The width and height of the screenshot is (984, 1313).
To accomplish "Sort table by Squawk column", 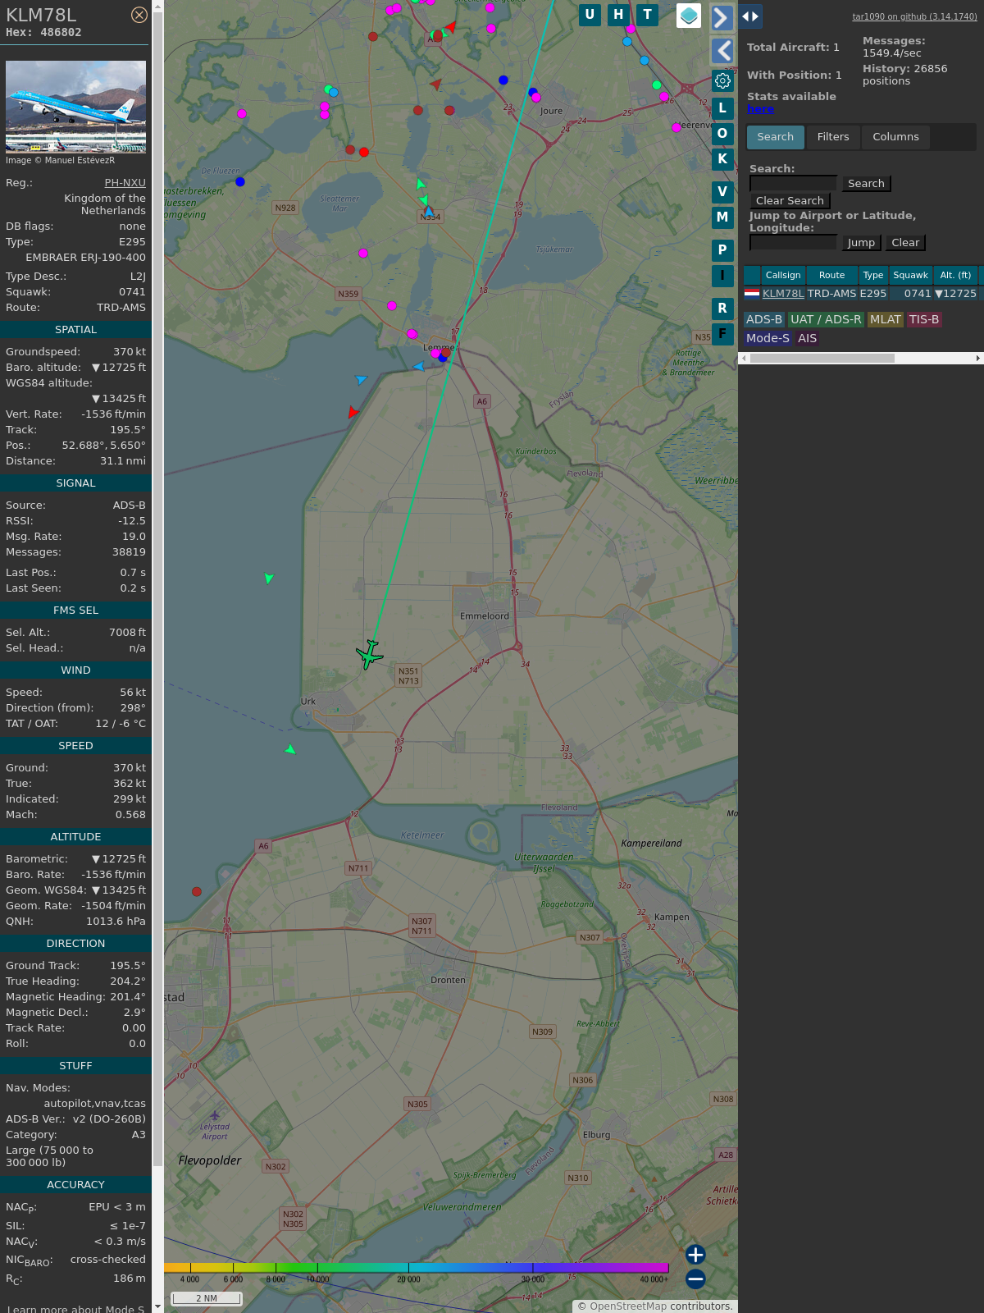I will (x=910, y=275).
